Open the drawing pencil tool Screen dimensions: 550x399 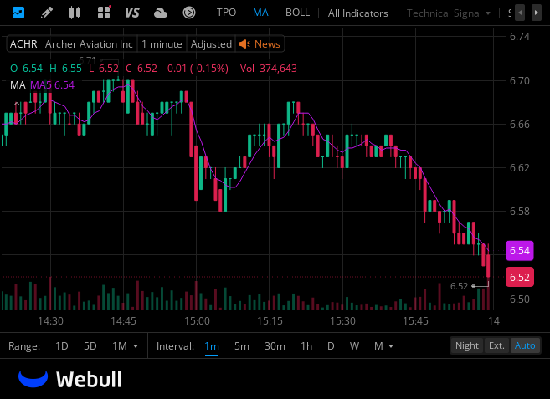(x=47, y=13)
